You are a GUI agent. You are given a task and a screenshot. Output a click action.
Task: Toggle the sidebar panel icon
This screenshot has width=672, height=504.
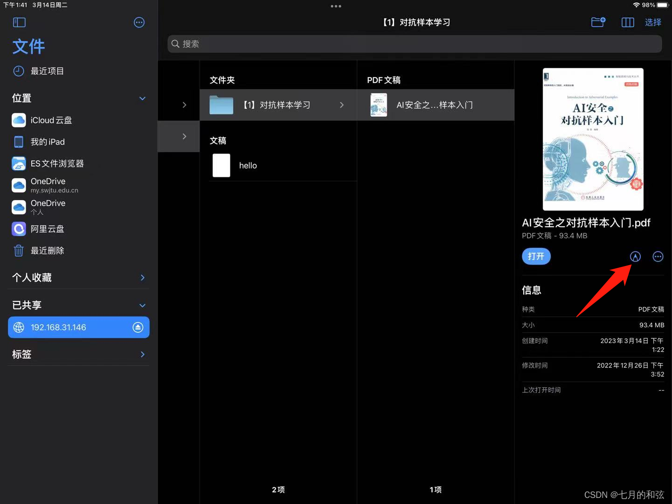tap(19, 22)
